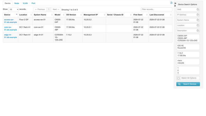This screenshot has width=206, height=116.
Task: Open the Show records count dropdown
Action: click(13, 9)
